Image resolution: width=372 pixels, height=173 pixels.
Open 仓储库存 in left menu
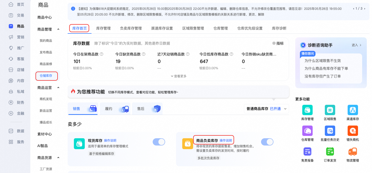click(46, 76)
